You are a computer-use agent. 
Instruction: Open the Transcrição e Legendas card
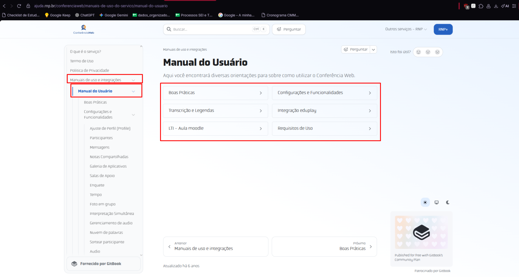click(215, 111)
